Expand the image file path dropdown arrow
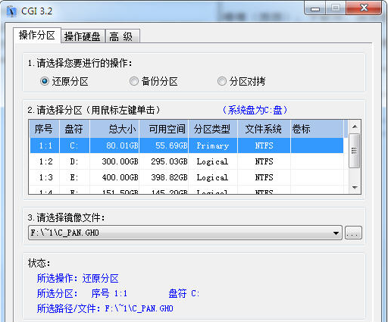 336,233
